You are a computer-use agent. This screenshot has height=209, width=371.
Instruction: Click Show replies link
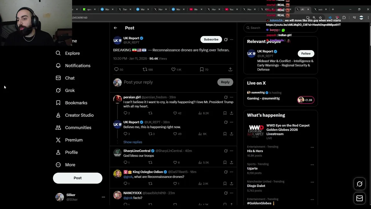point(133,142)
